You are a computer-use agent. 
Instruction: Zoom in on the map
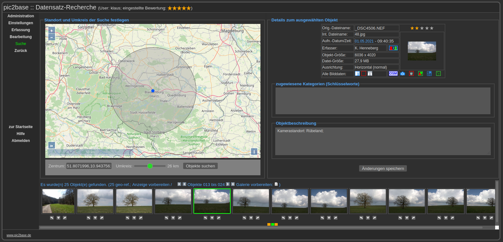point(52,31)
